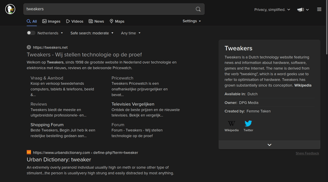Click the Share Feedback link
The height and width of the screenshot is (182, 328).
point(307,153)
